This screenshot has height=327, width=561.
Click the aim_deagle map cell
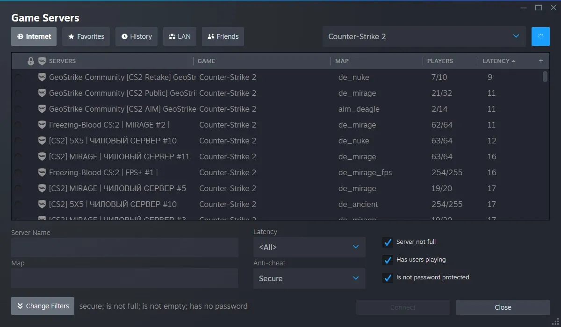pyautogui.click(x=359, y=109)
